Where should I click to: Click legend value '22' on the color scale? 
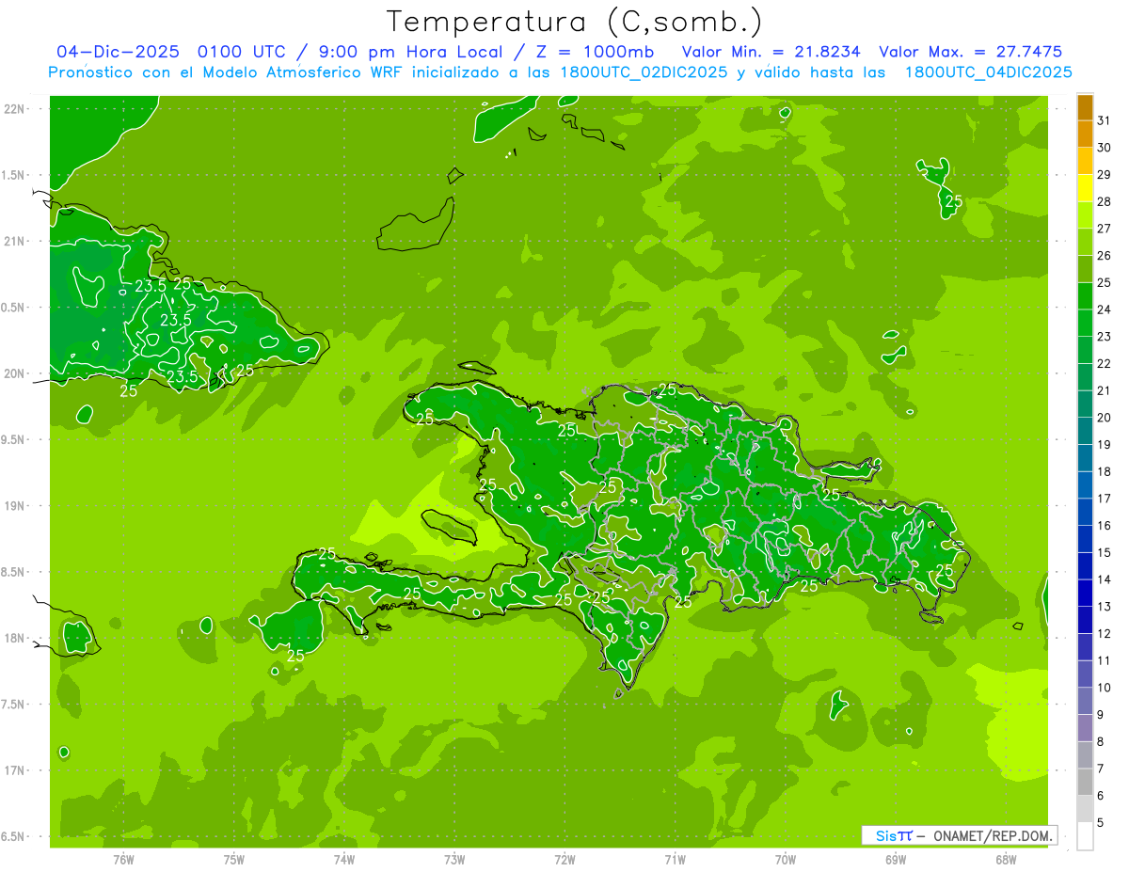(1105, 364)
